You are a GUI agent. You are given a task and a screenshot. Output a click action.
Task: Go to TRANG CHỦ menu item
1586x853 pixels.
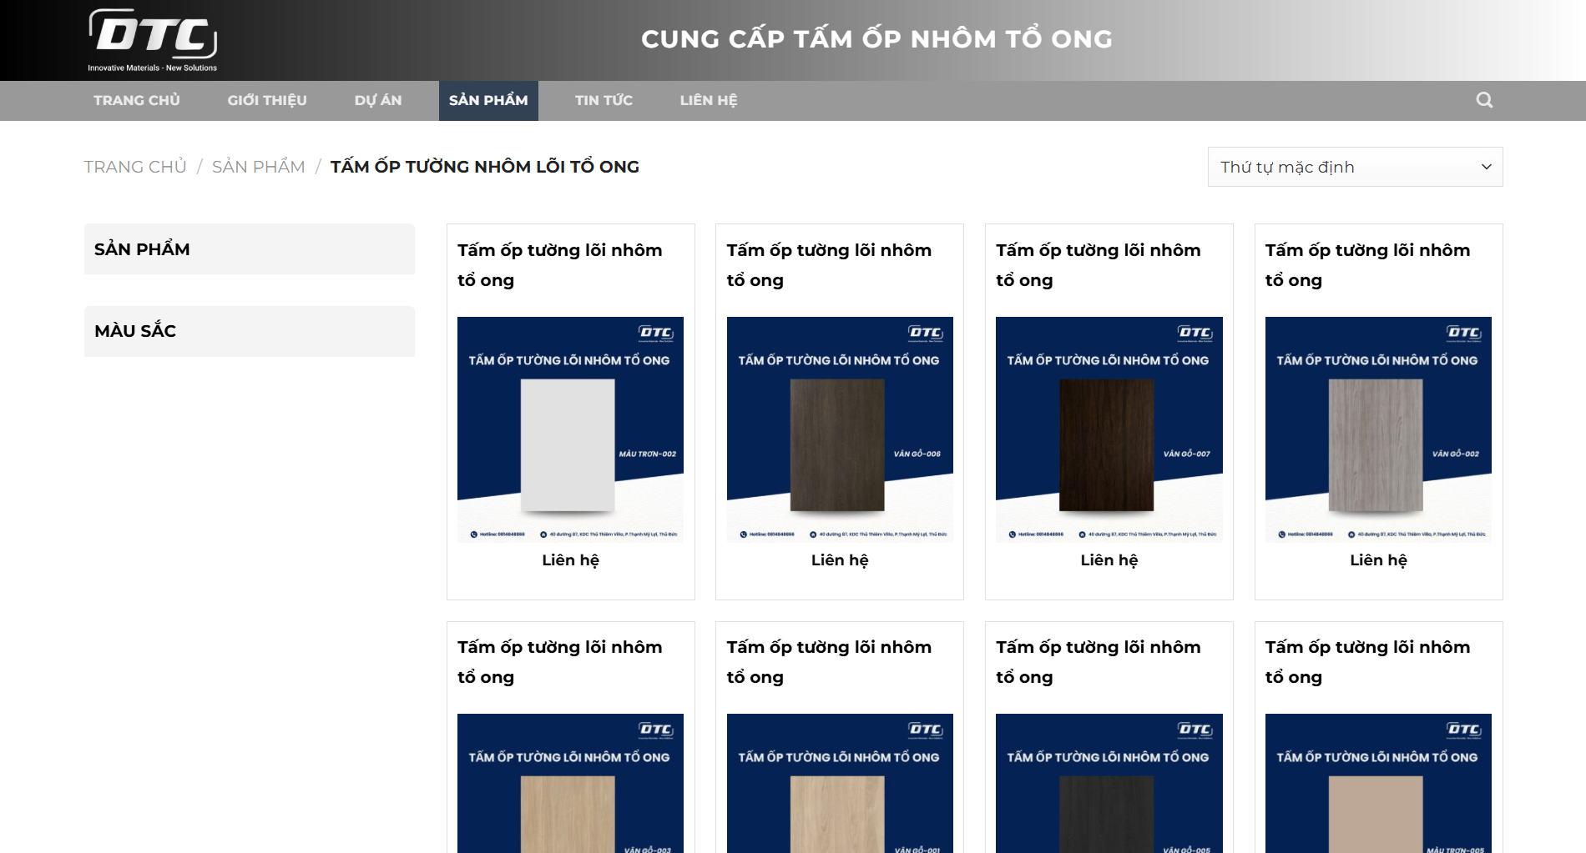coord(136,100)
